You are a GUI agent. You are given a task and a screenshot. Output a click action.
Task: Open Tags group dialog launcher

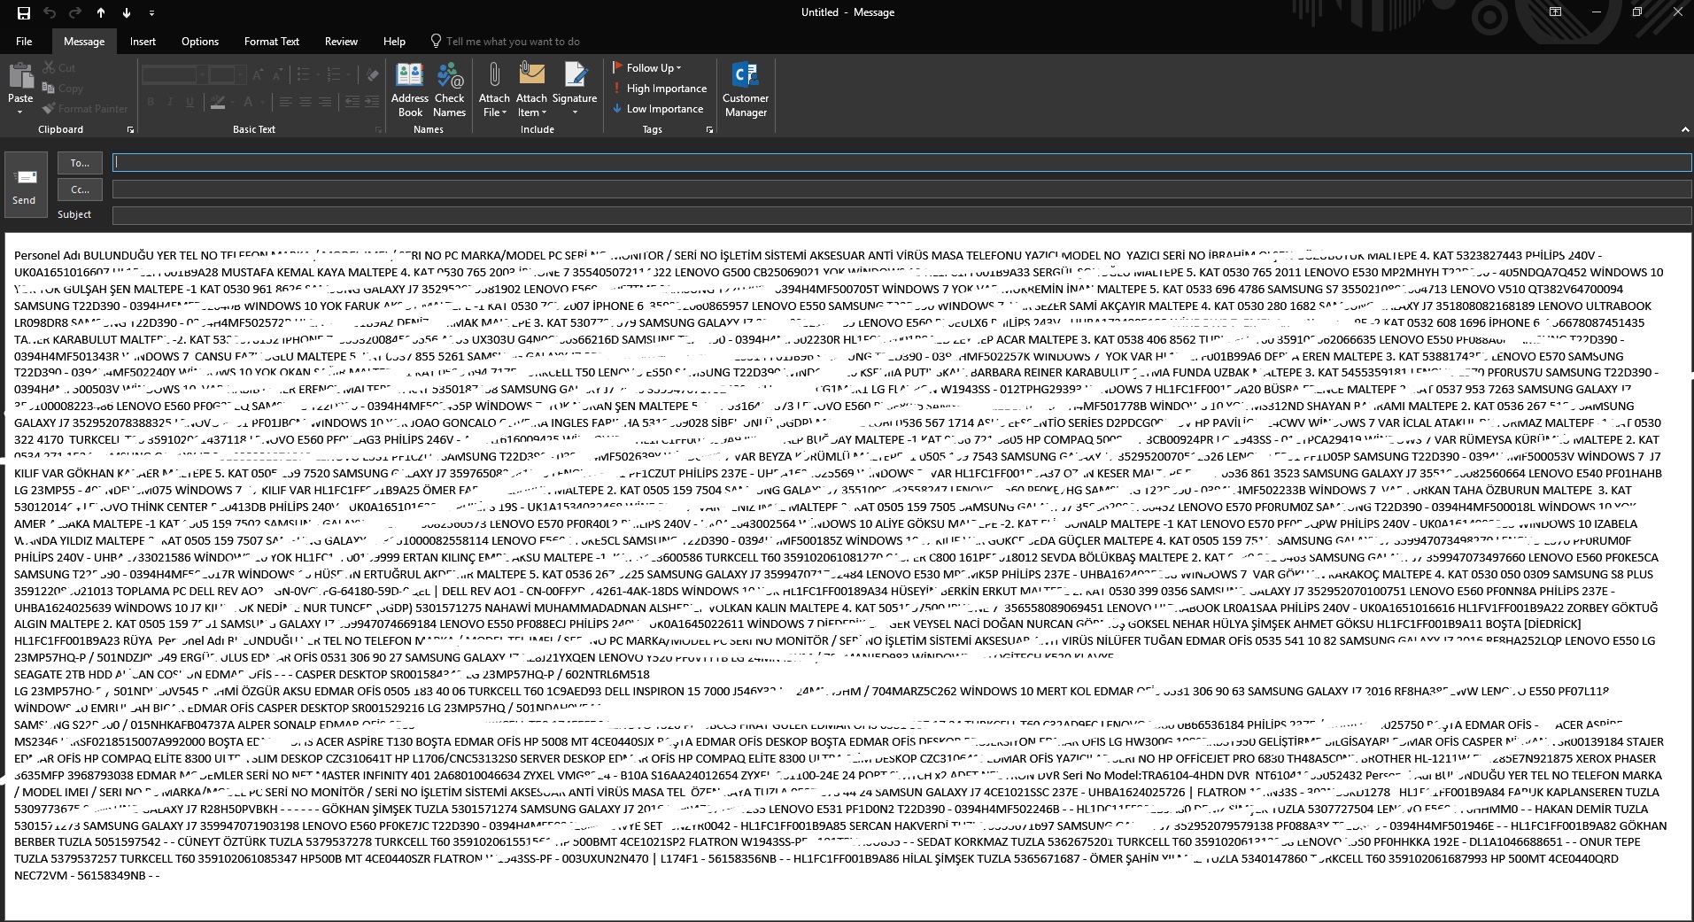click(709, 130)
